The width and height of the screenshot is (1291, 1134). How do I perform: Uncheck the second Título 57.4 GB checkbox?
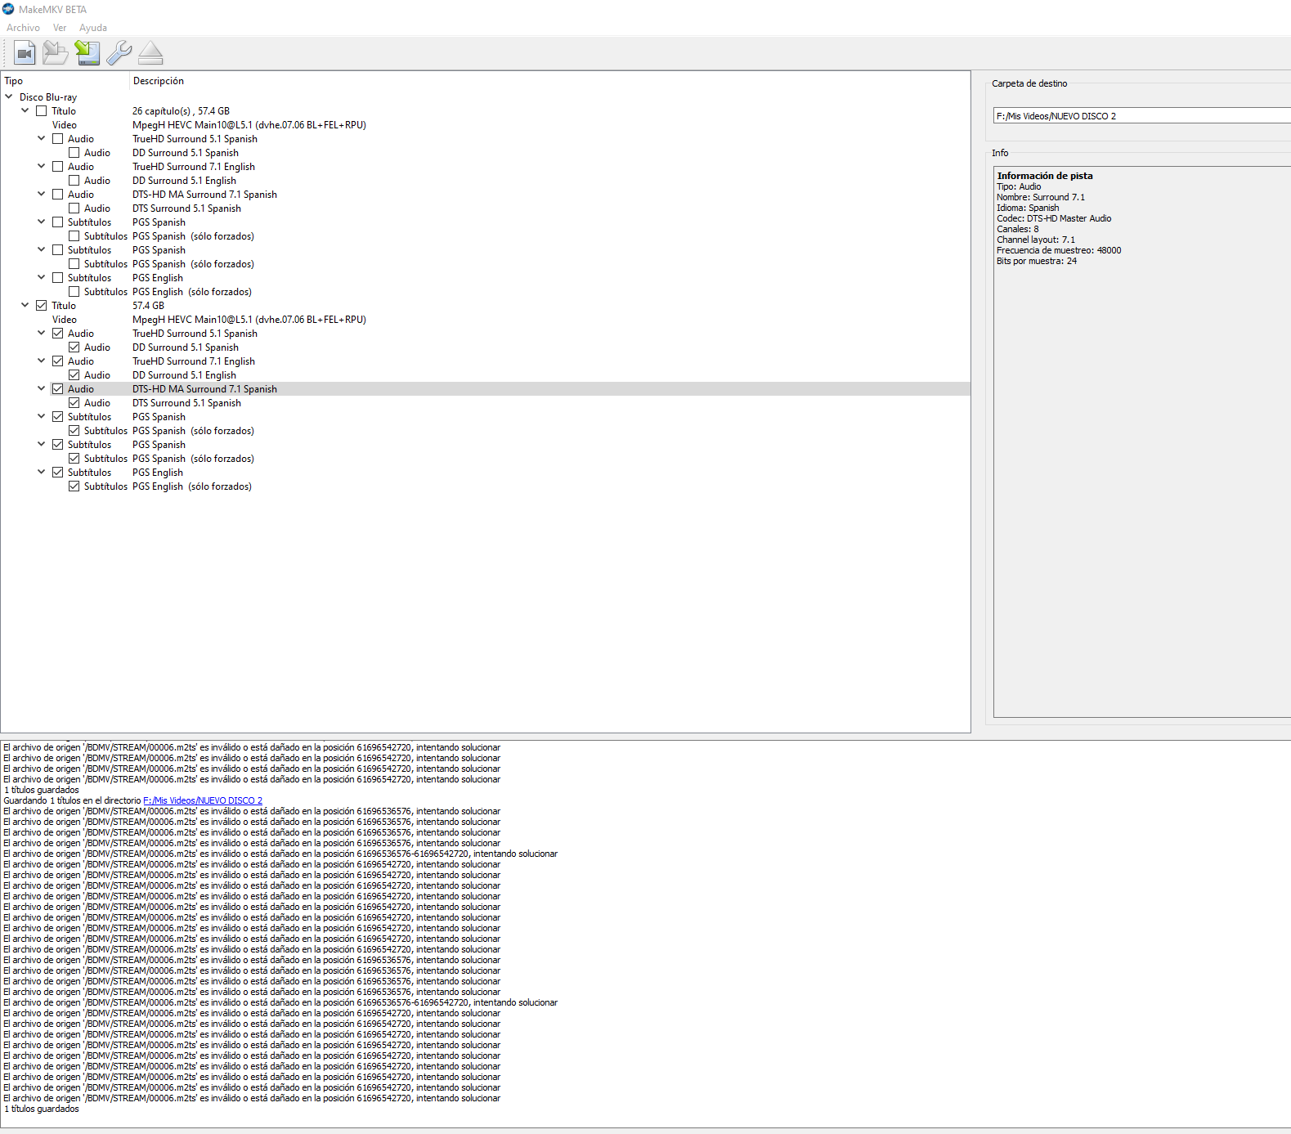tap(42, 306)
